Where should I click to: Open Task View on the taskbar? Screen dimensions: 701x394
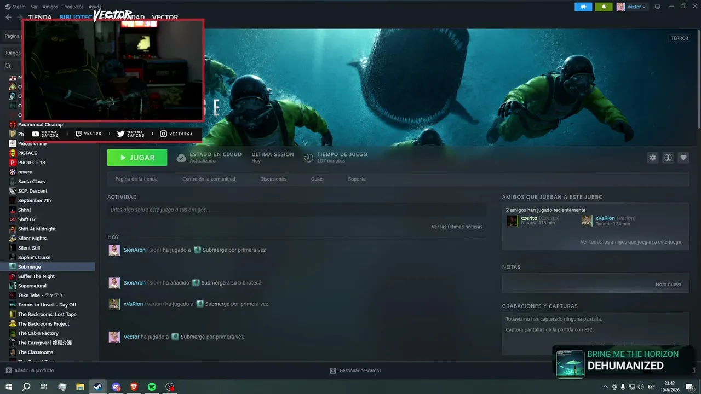[x=44, y=386]
